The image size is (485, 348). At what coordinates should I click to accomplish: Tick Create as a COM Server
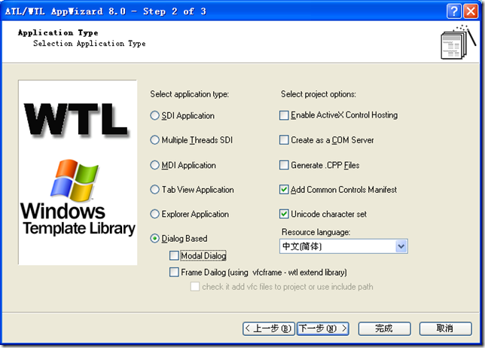pos(284,140)
